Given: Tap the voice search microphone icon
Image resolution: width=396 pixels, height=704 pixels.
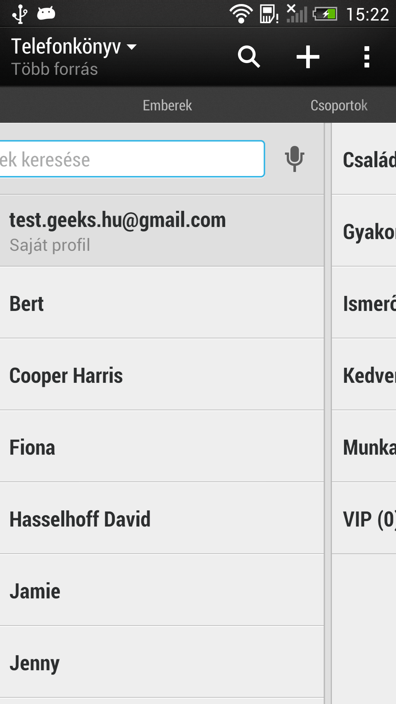Looking at the screenshot, I should click(x=294, y=159).
